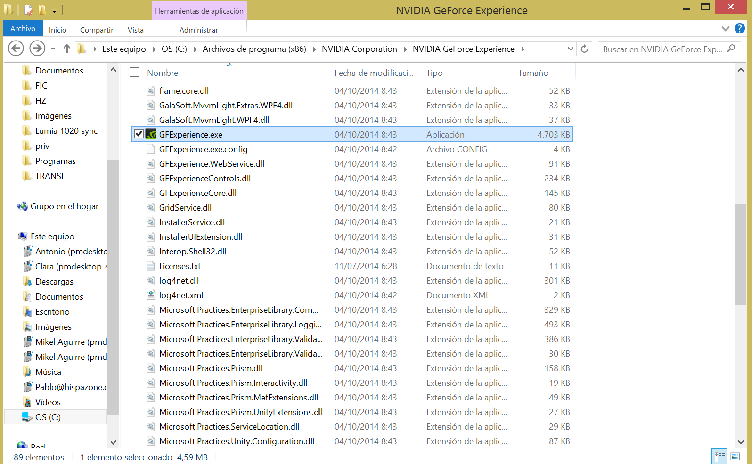Open the Archivo menu
The height and width of the screenshot is (464, 752).
[x=23, y=29]
